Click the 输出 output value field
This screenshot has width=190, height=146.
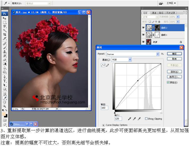tap(104, 108)
